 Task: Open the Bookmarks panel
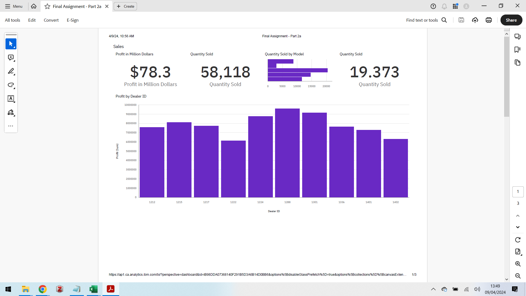coord(518,49)
